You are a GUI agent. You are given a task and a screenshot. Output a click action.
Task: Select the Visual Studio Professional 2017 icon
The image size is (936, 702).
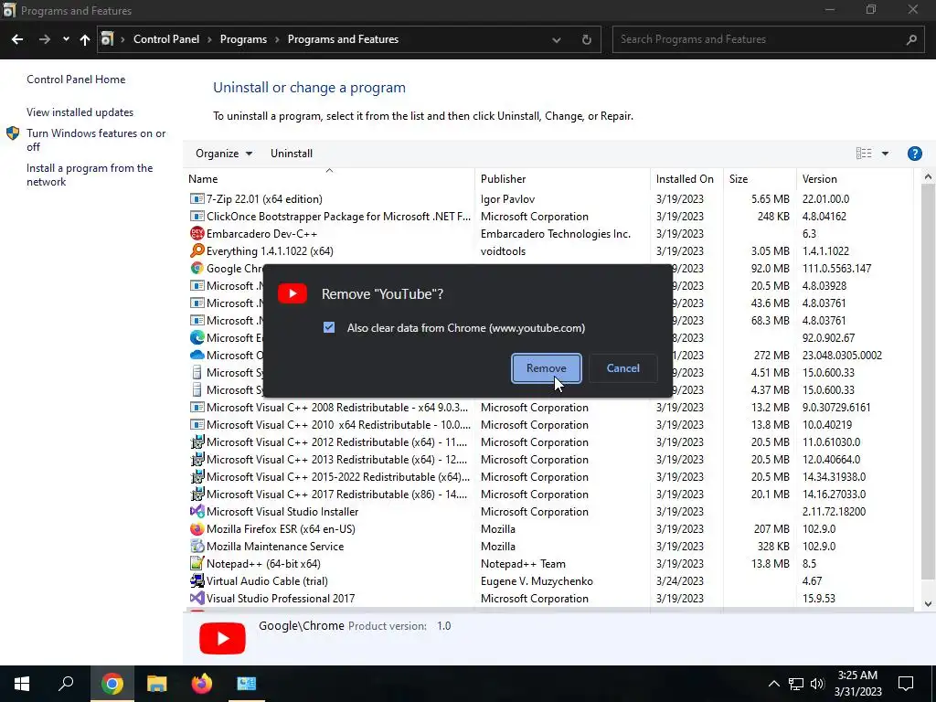197,598
